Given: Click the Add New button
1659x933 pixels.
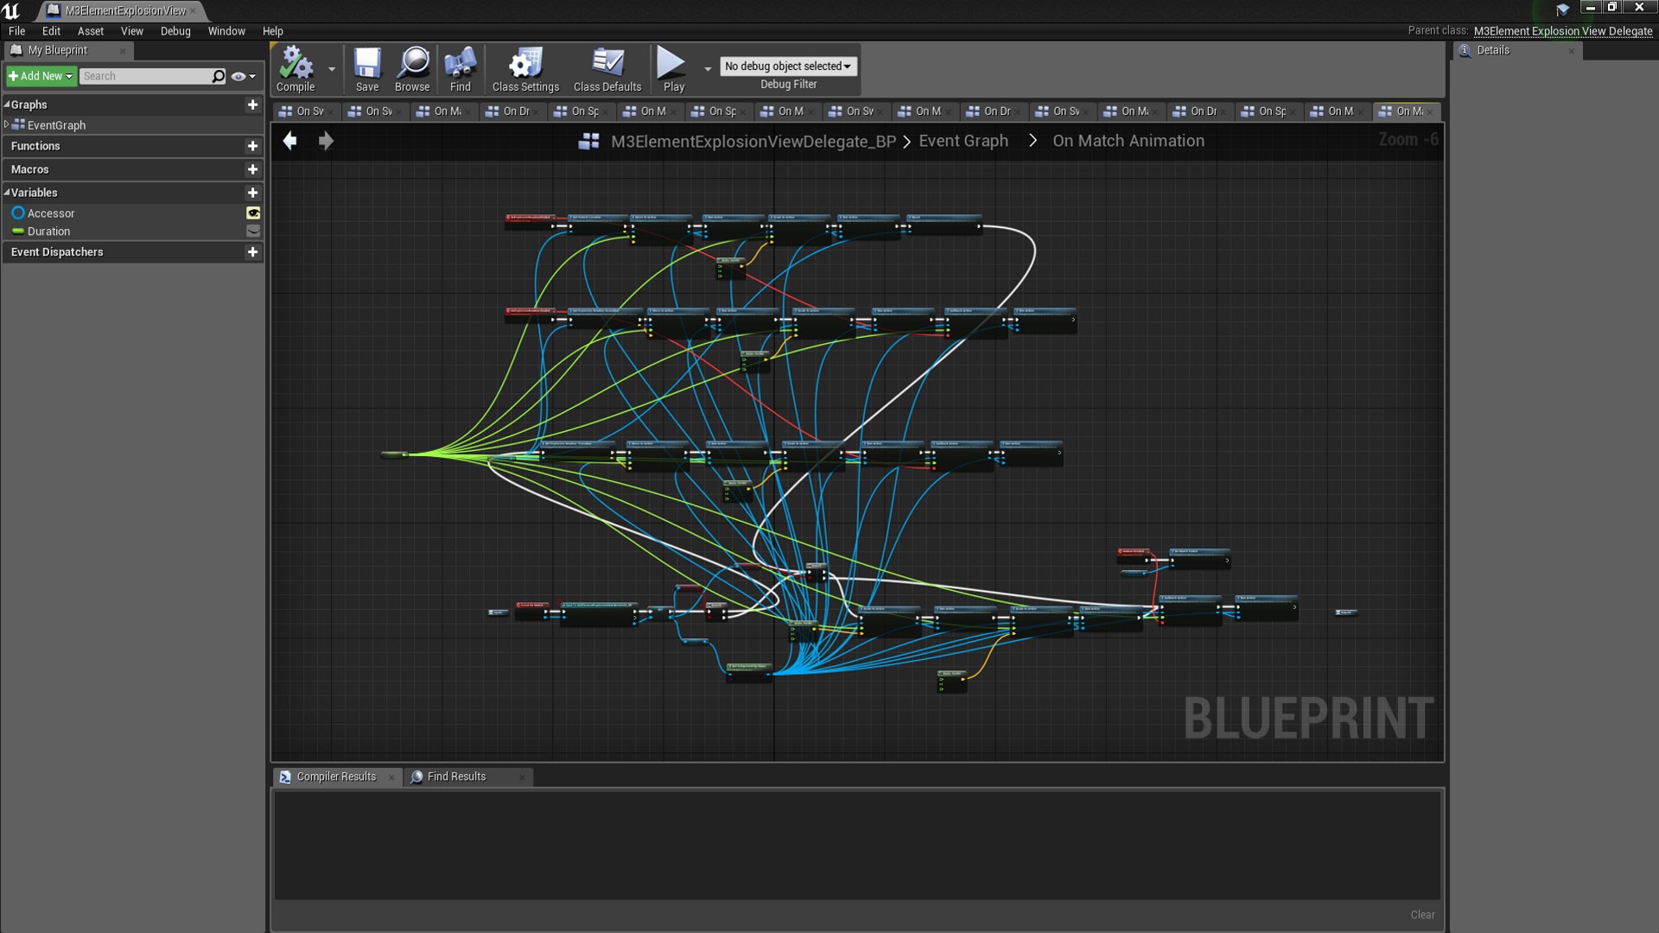Looking at the screenshot, I should [39, 76].
